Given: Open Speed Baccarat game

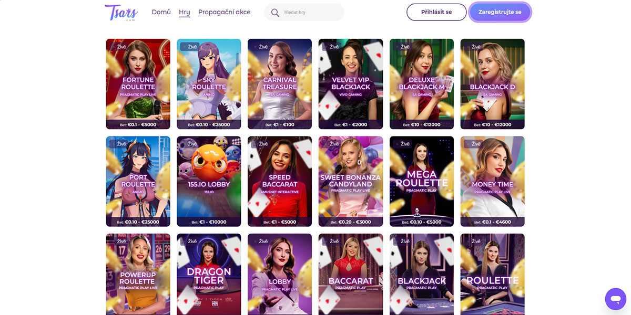Looking at the screenshot, I should 280,181.
